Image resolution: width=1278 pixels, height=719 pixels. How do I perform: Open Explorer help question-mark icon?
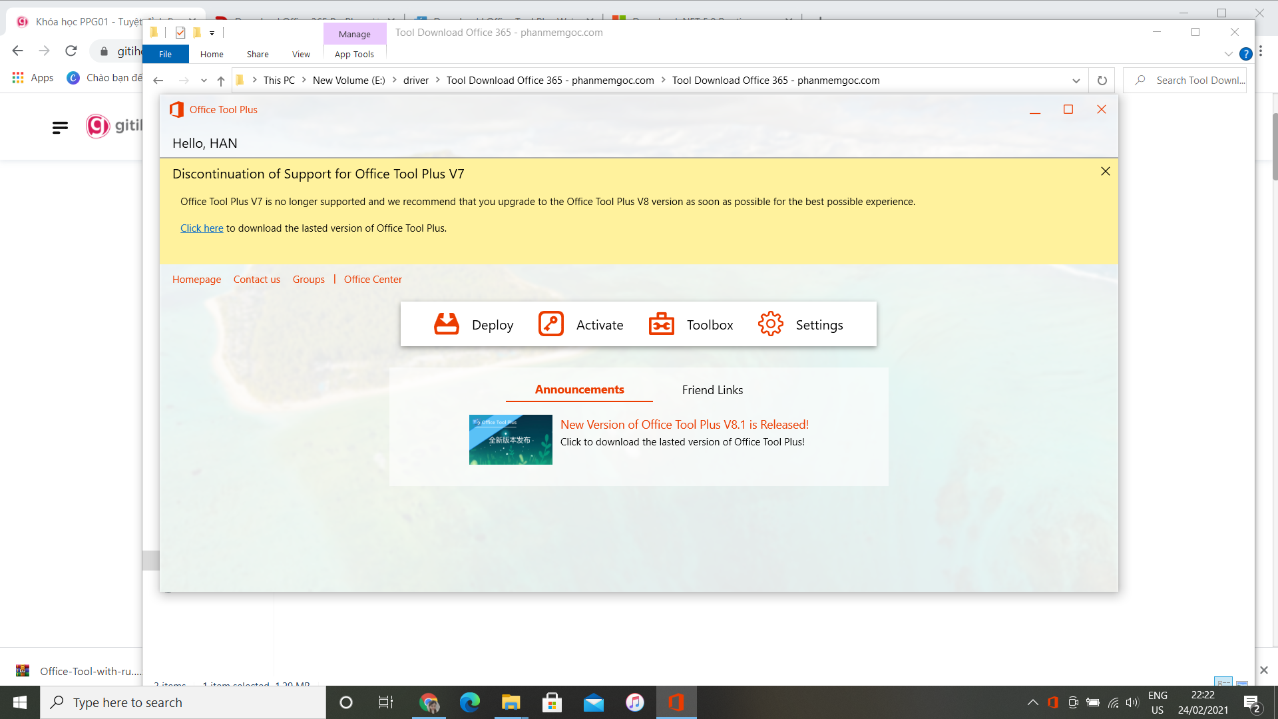[x=1246, y=54]
